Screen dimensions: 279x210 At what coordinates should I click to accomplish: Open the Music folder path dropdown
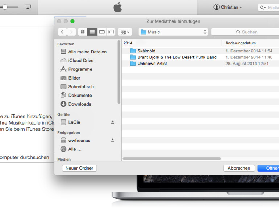coord(173,32)
